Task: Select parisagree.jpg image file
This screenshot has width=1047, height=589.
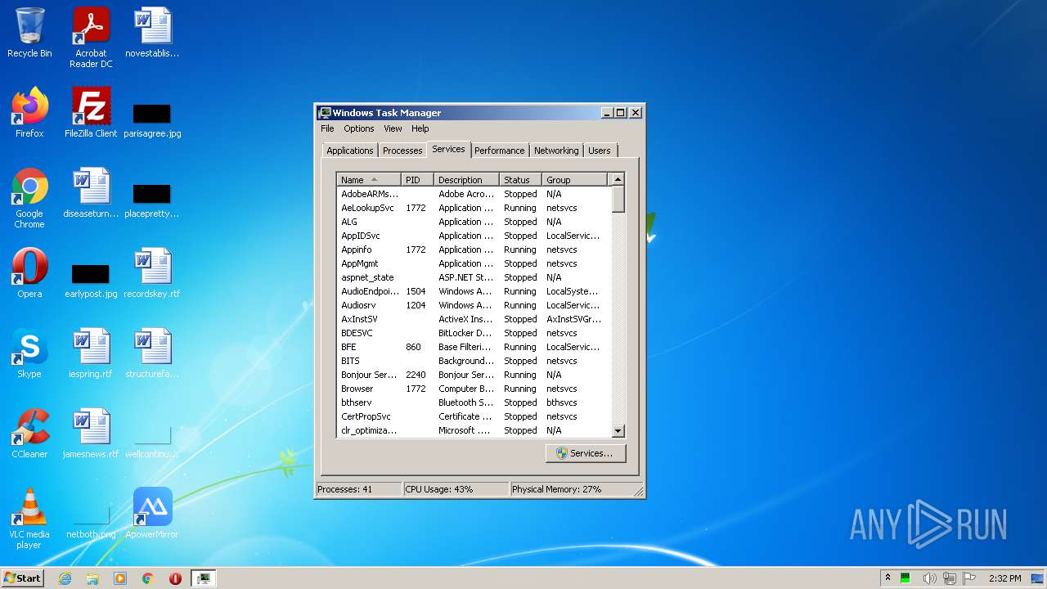Action: pos(152,119)
